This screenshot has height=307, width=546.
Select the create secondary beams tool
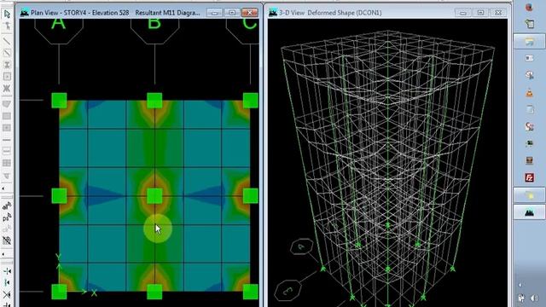tap(7, 76)
